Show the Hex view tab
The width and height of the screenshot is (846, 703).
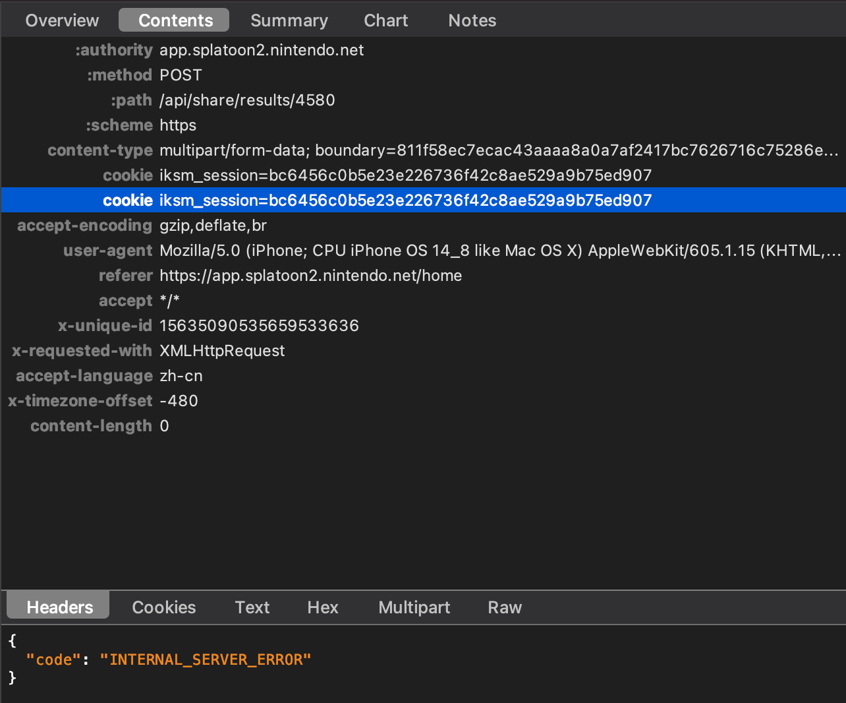(x=322, y=607)
